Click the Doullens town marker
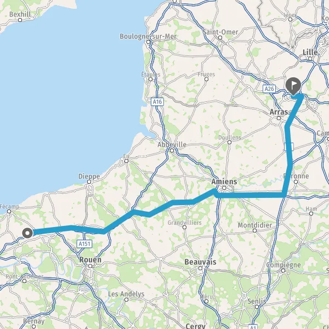Image resolution: width=329 pixels, height=329 pixels. 229,142
